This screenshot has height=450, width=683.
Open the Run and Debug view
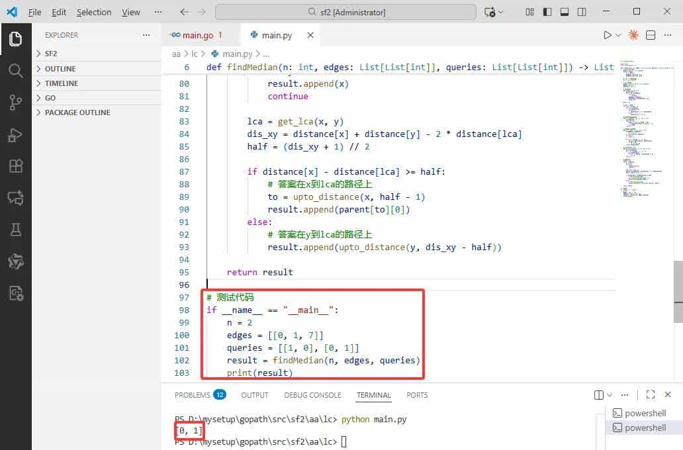(x=16, y=134)
